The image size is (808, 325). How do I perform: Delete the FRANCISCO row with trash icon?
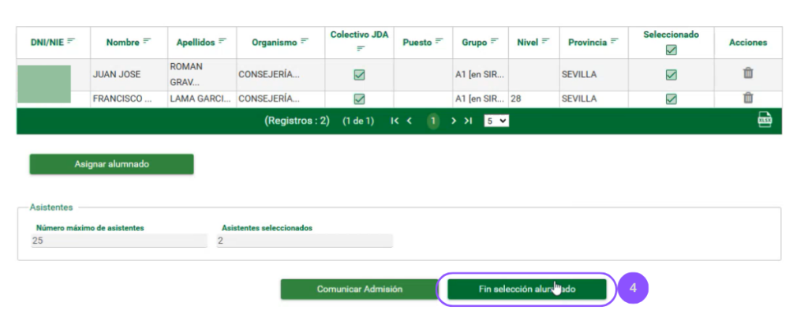(x=748, y=97)
